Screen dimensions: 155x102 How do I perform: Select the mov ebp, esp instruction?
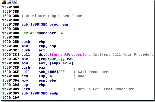(x=39, y=46)
